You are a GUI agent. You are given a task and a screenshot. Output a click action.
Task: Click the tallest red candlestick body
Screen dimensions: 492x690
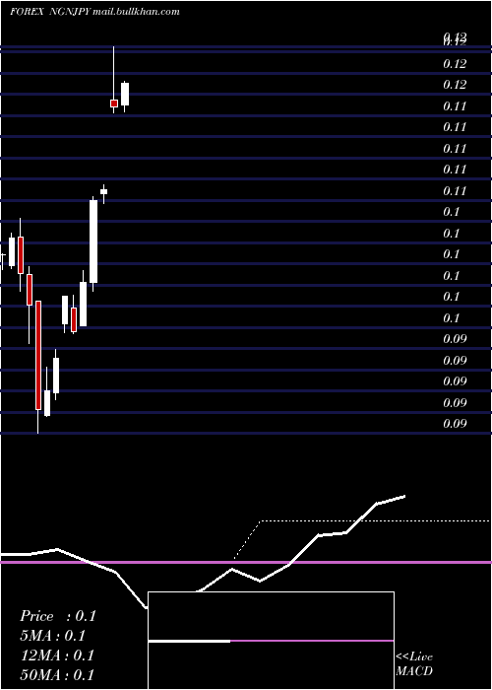(x=38, y=356)
